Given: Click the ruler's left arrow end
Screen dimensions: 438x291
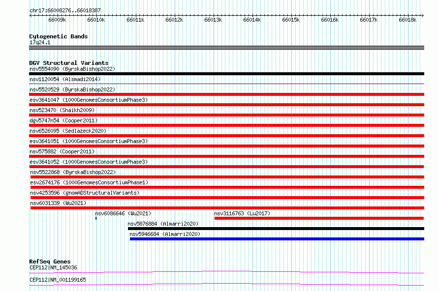Looking at the screenshot, I should [x=31, y=15].
